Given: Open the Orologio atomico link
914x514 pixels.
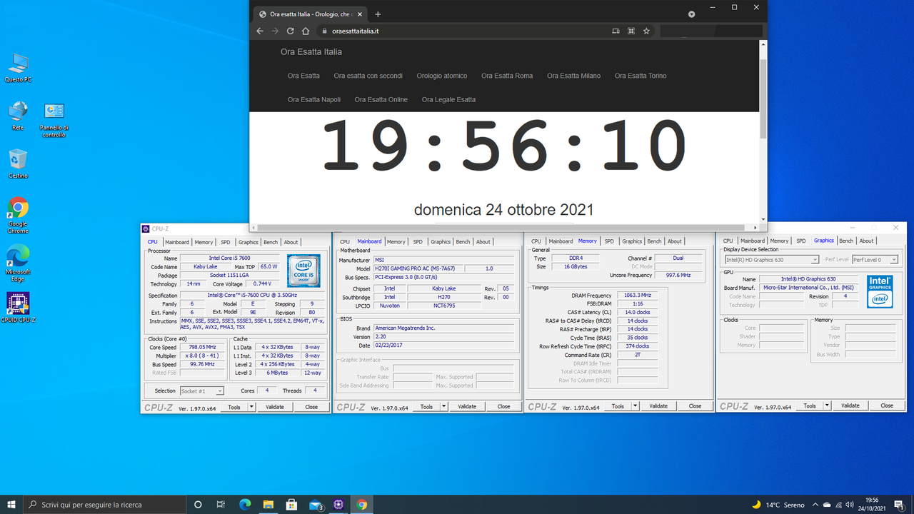Looking at the screenshot, I should coord(442,76).
